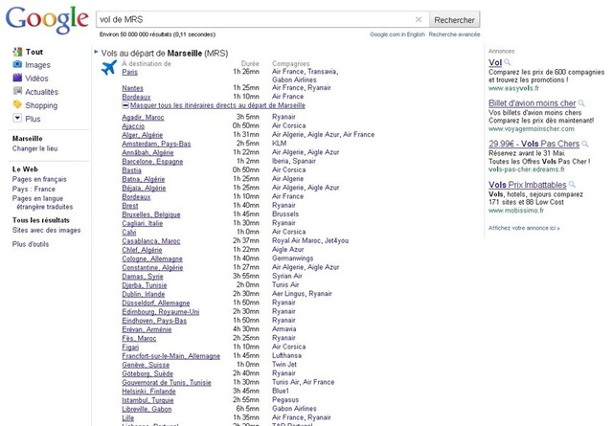
Task: Expand the 'Plus' dropdown arrow in sidebar
Action: [17, 119]
